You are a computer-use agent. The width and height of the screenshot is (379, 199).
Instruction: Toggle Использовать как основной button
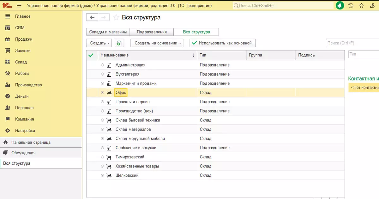point(223,43)
